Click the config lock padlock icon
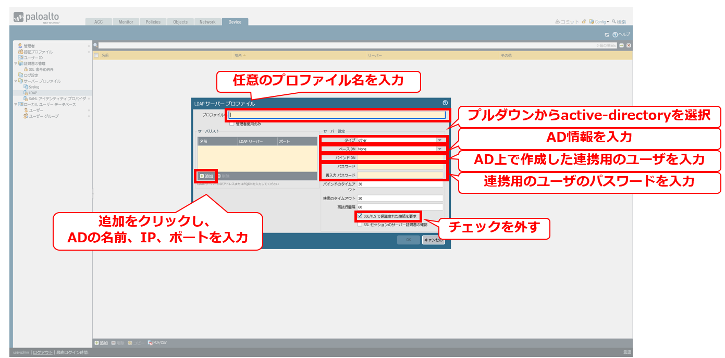 point(584,22)
